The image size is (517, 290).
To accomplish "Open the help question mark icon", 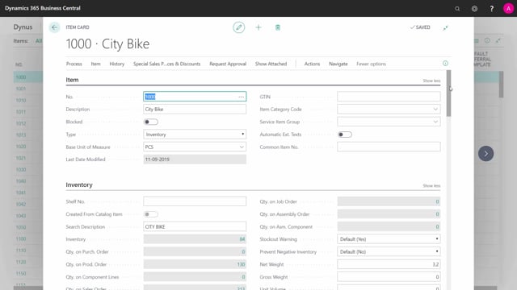I will (492, 9).
